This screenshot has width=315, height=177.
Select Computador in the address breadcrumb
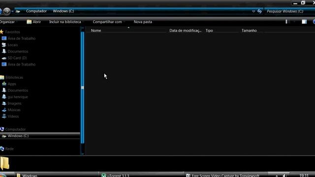(x=36, y=11)
